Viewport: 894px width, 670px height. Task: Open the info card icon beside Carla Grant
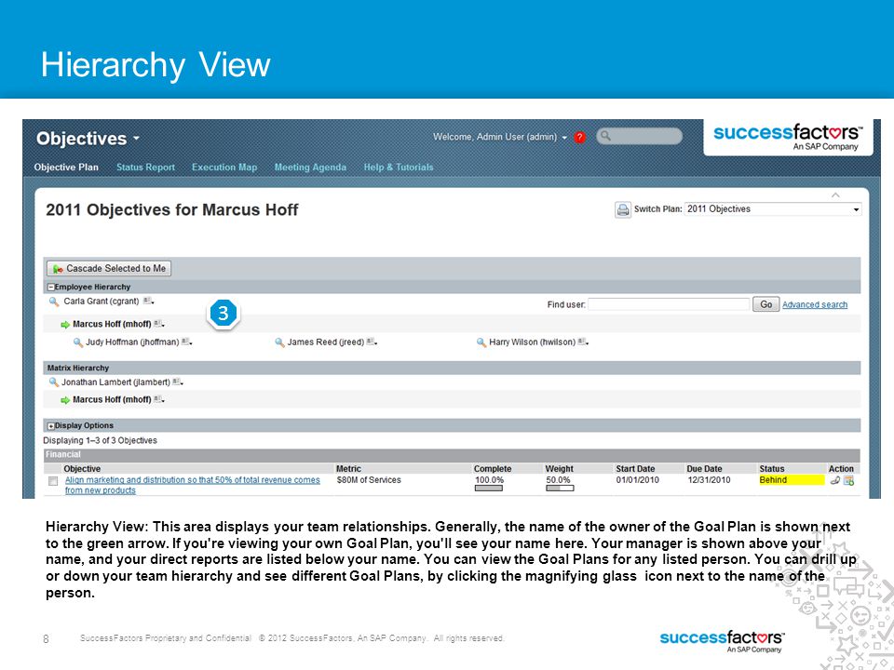coord(148,301)
